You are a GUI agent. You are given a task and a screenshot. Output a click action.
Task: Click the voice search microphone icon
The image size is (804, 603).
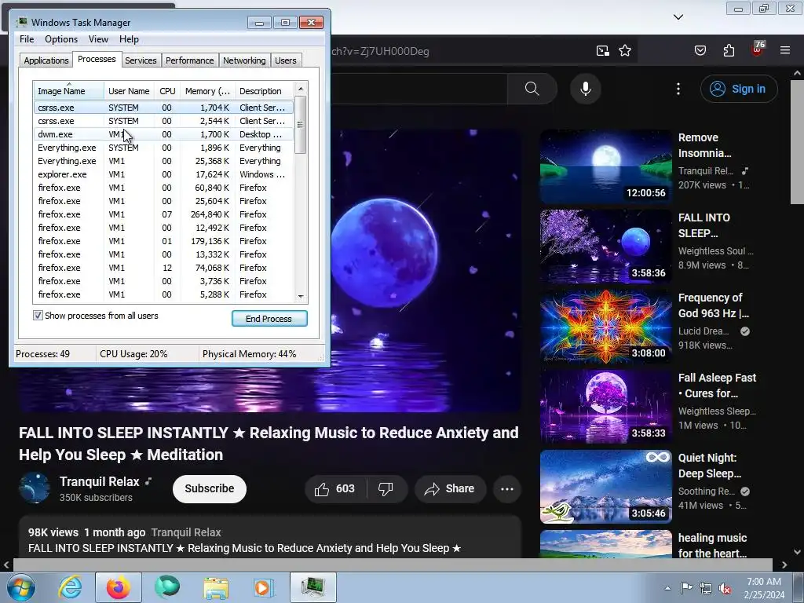[585, 89]
